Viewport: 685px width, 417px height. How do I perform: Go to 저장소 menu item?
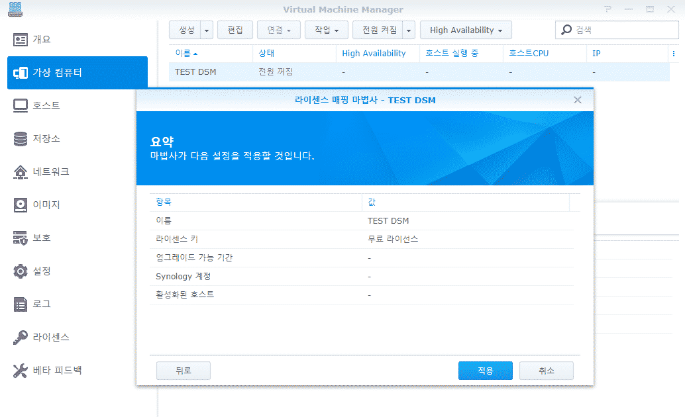pyautogui.click(x=46, y=139)
